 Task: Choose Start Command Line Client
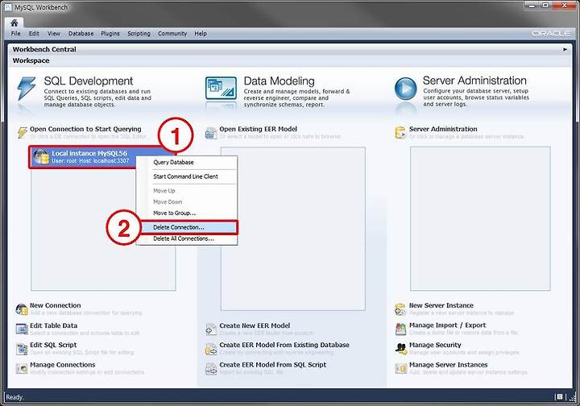[187, 176]
